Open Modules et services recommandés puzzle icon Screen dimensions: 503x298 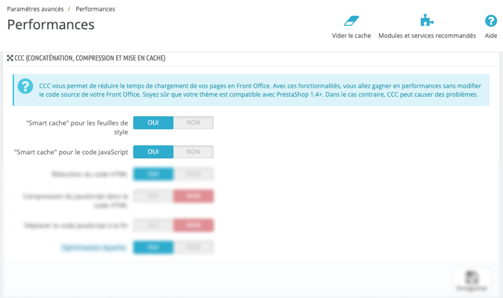(x=427, y=21)
